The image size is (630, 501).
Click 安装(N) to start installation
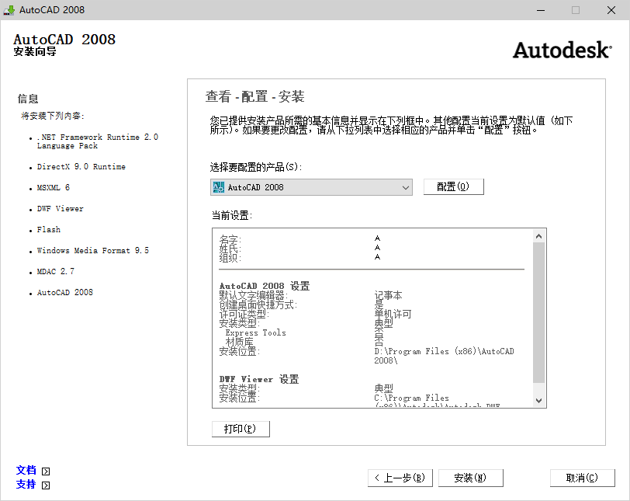point(470,478)
